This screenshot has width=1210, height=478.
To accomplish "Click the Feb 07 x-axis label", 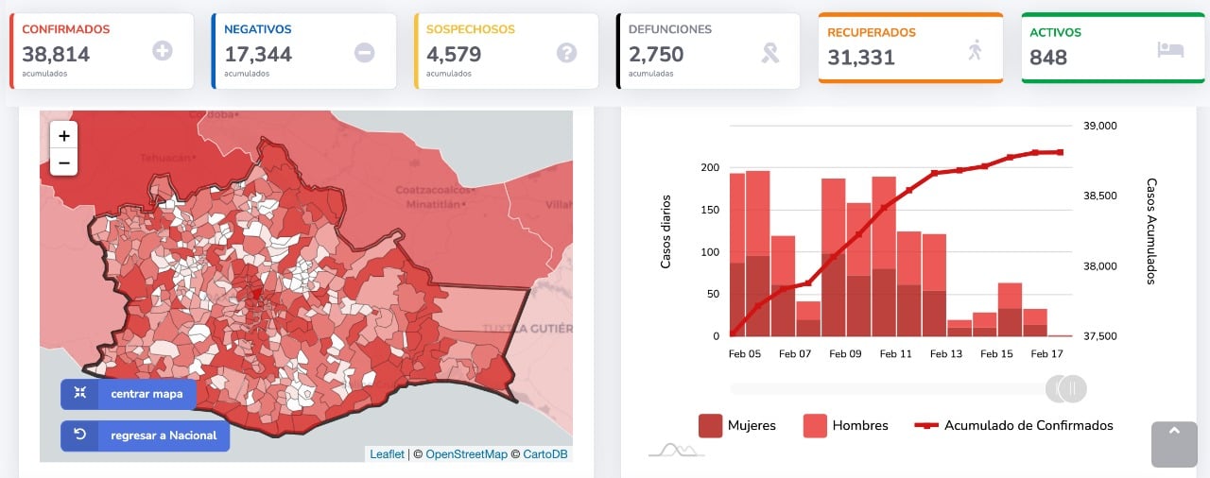I will tap(794, 354).
